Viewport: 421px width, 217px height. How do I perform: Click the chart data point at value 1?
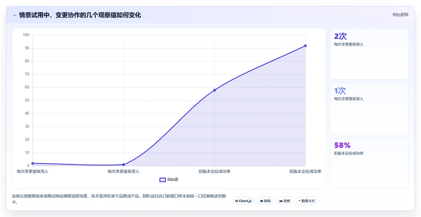[123, 165]
